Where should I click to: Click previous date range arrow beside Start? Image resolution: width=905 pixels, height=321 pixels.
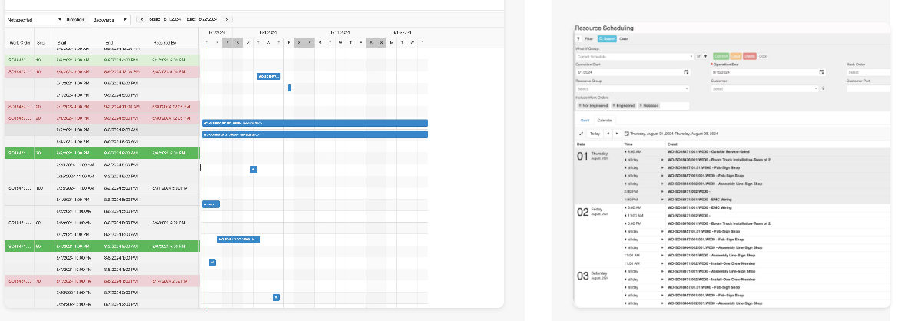coord(142,20)
